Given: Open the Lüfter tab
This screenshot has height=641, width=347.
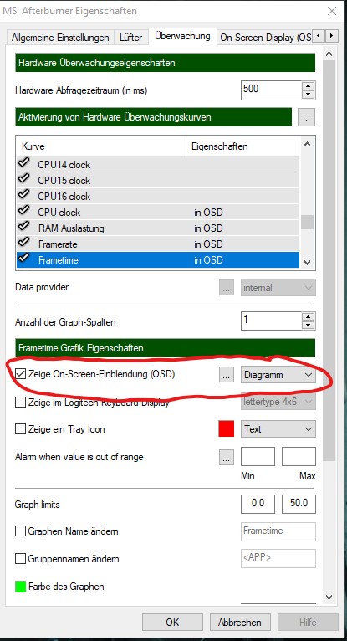Looking at the screenshot, I should click(x=131, y=37).
